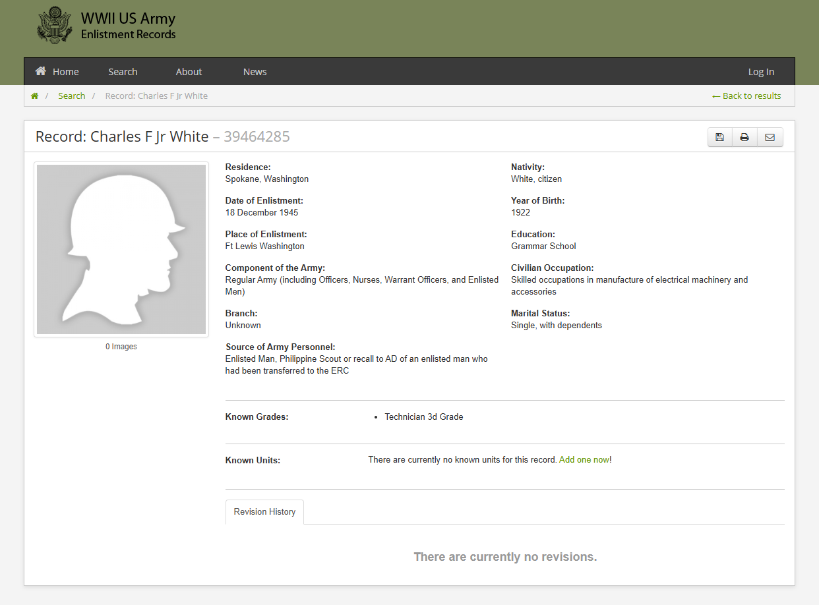
Task: Follow the Search breadcrumb link
Action: pos(71,96)
